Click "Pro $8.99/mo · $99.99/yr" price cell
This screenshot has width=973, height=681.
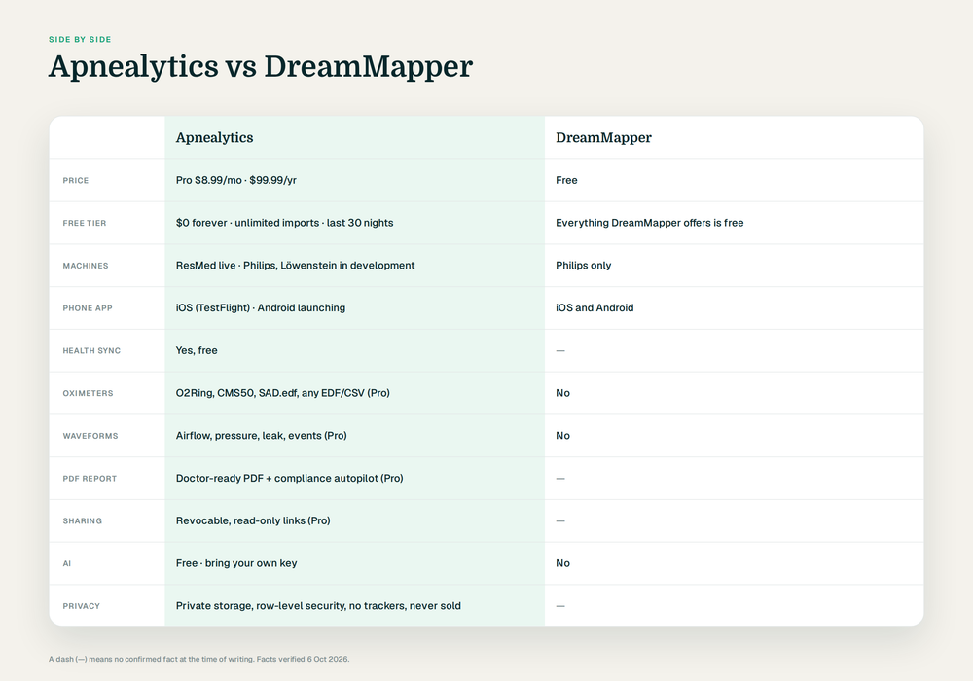pyautogui.click(x=235, y=180)
